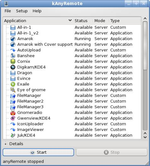
Task: Click the Amarok application icon
Action: [13, 39]
